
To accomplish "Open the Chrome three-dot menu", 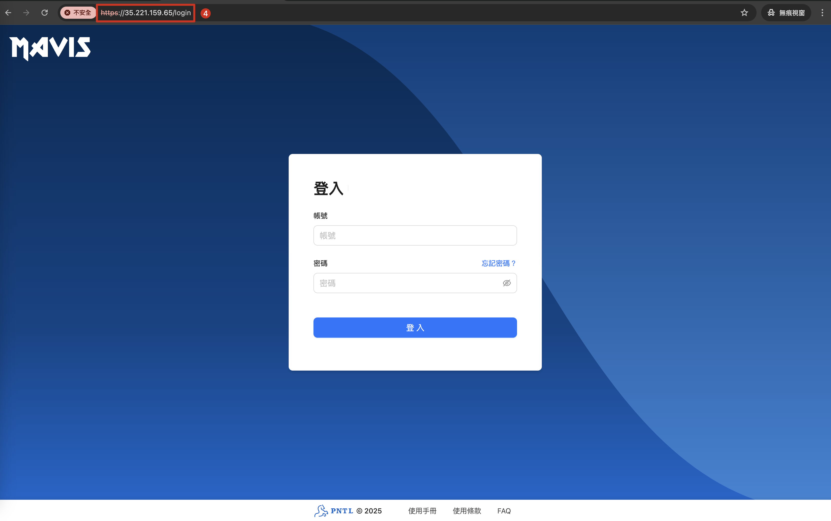I will tap(822, 13).
